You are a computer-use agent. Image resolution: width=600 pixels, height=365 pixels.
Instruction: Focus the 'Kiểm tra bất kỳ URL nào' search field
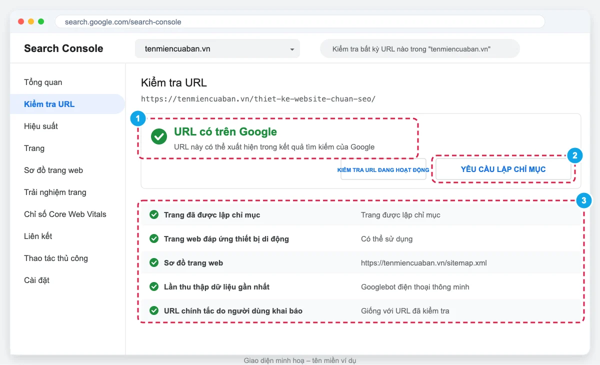click(420, 49)
